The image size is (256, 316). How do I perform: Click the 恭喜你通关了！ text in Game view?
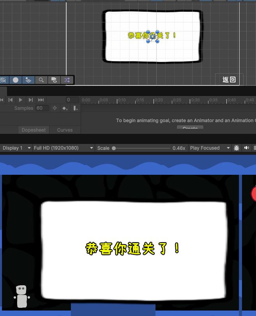pyautogui.click(x=132, y=249)
